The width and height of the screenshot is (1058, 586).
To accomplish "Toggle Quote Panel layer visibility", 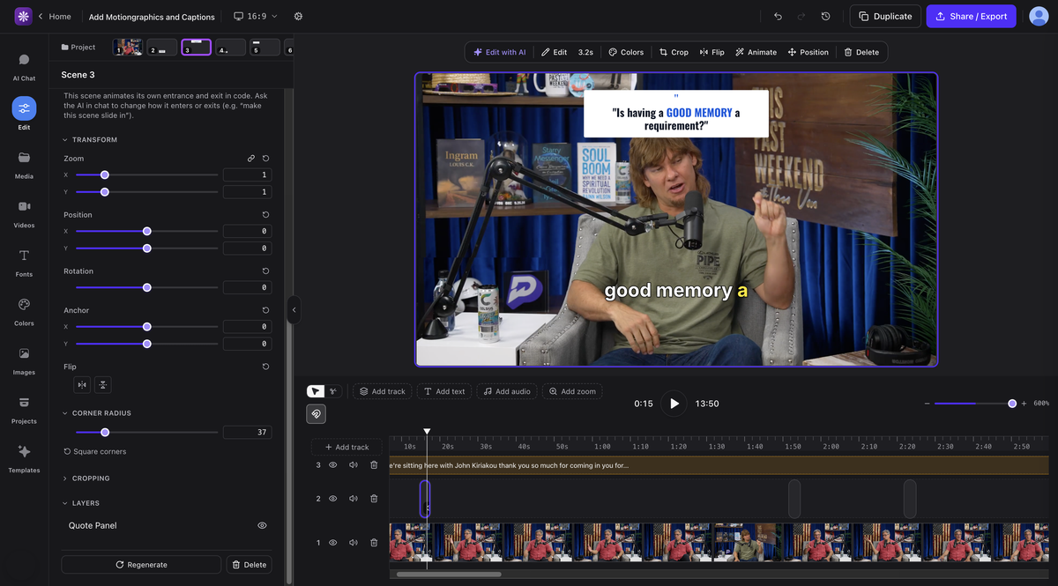I will (262, 525).
